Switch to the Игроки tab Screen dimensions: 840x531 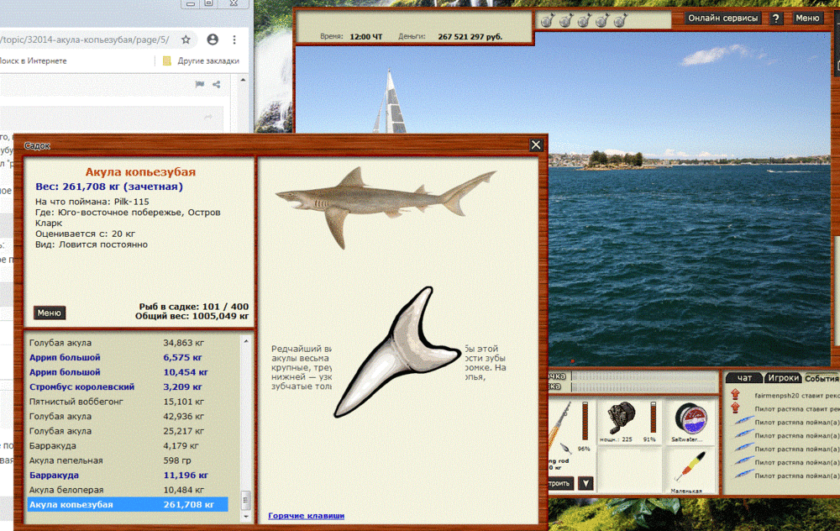click(783, 378)
